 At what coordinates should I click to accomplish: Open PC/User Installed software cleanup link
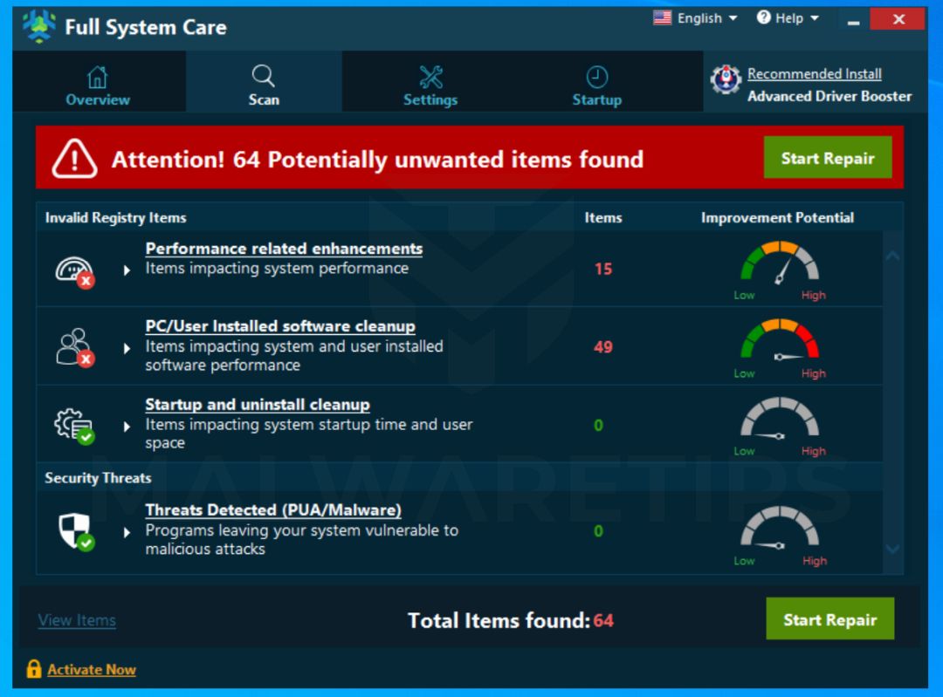280,326
